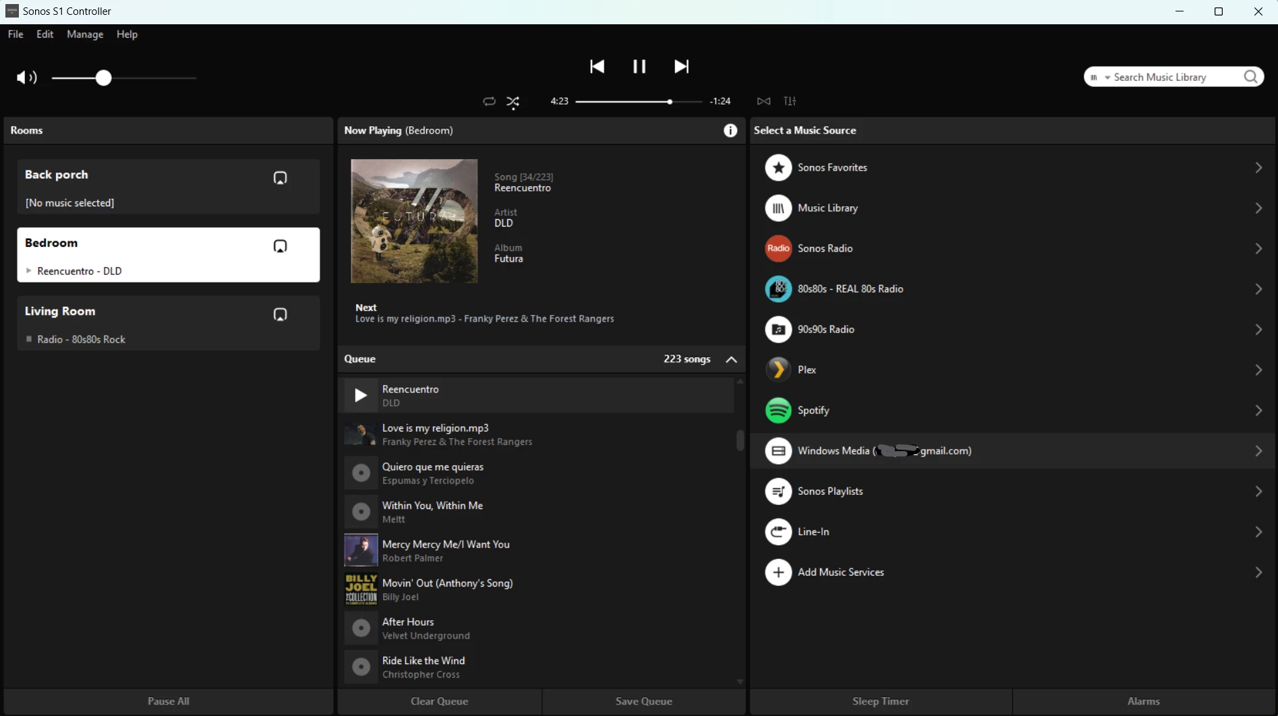Open Windows Media source icon
The image size is (1278, 716).
[x=778, y=450]
